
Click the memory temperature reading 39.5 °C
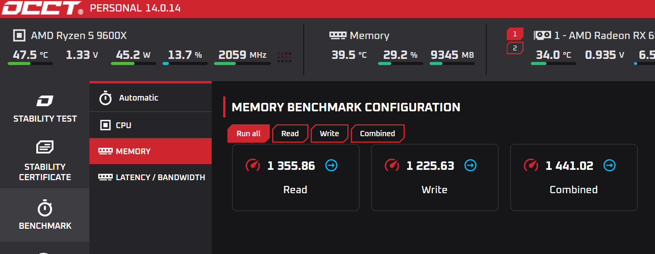349,55
